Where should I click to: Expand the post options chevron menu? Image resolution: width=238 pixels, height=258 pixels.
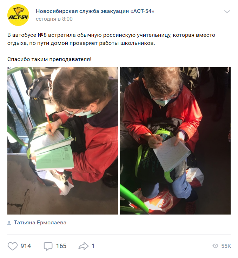pos(227,12)
